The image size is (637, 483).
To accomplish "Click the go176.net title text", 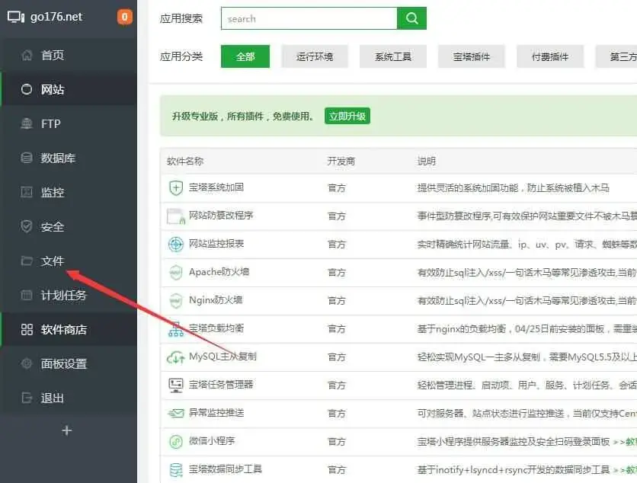I will (x=56, y=17).
